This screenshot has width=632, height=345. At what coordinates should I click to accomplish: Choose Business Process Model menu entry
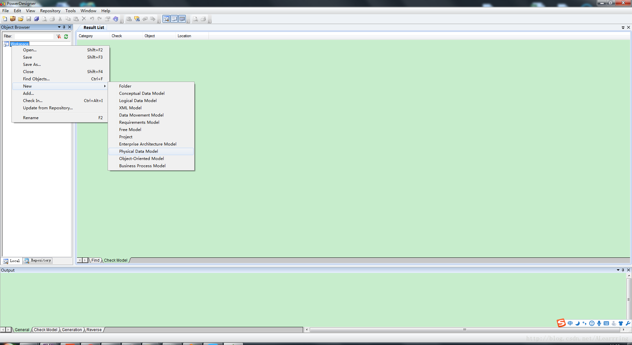point(151,166)
